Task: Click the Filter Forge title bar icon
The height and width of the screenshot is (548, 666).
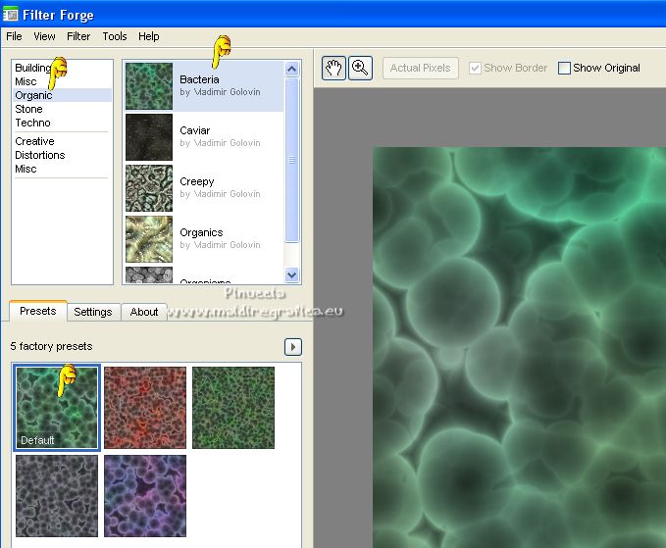Action: 11,14
